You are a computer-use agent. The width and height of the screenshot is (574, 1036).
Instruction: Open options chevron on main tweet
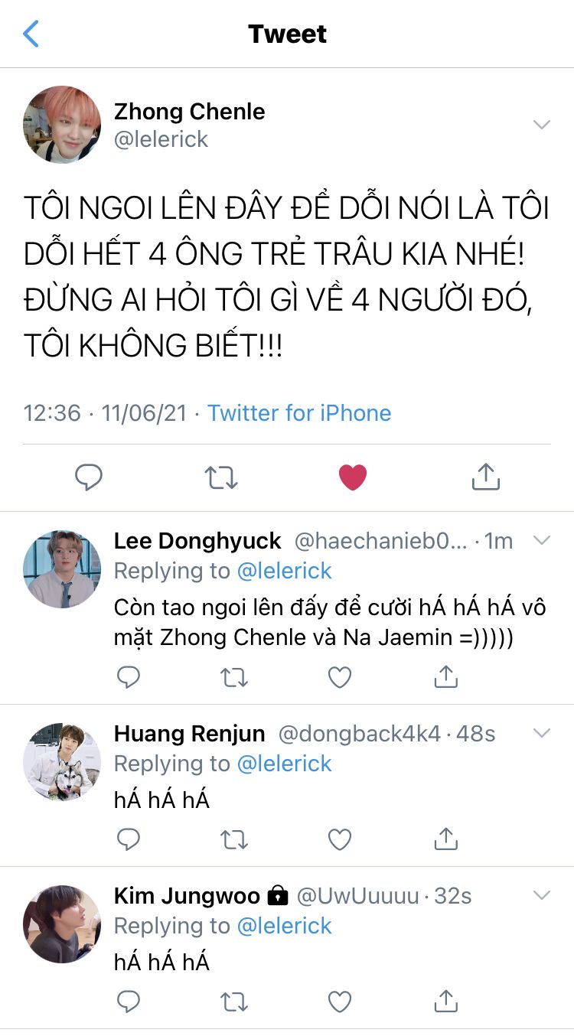pyautogui.click(x=542, y=125)
